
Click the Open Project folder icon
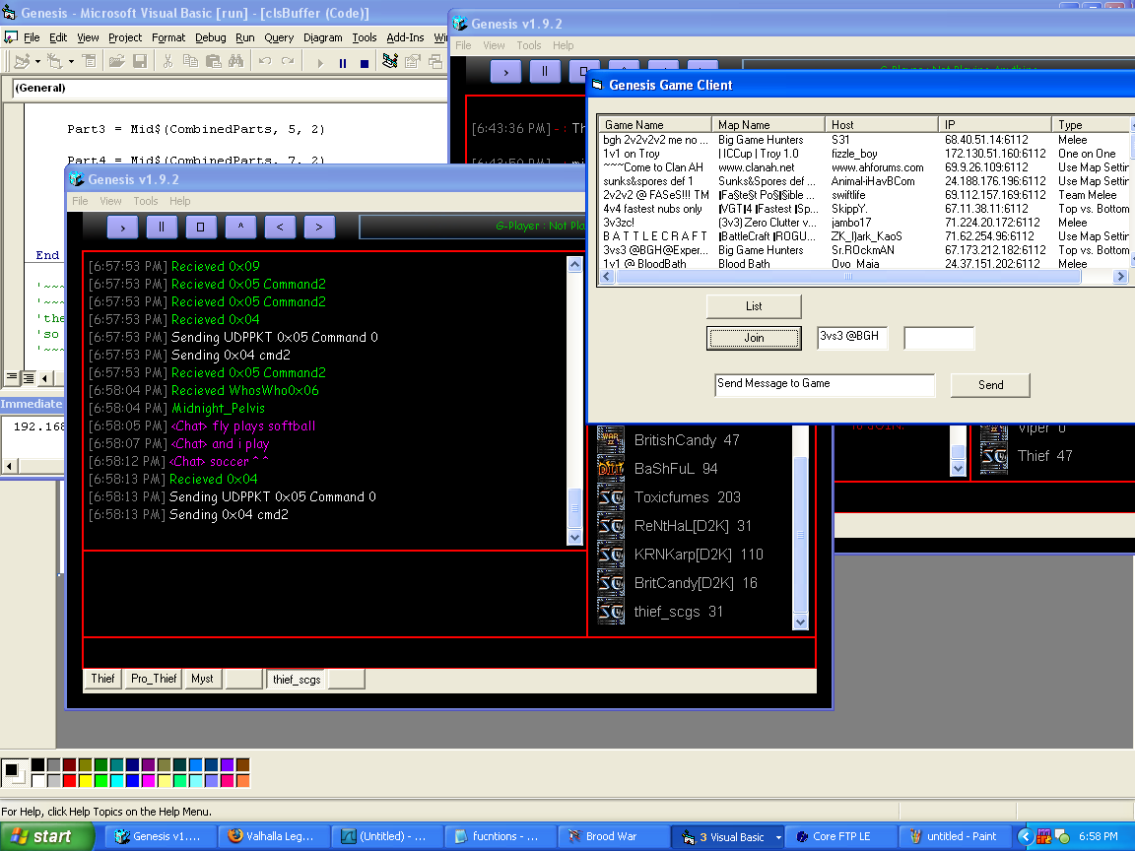116,62
